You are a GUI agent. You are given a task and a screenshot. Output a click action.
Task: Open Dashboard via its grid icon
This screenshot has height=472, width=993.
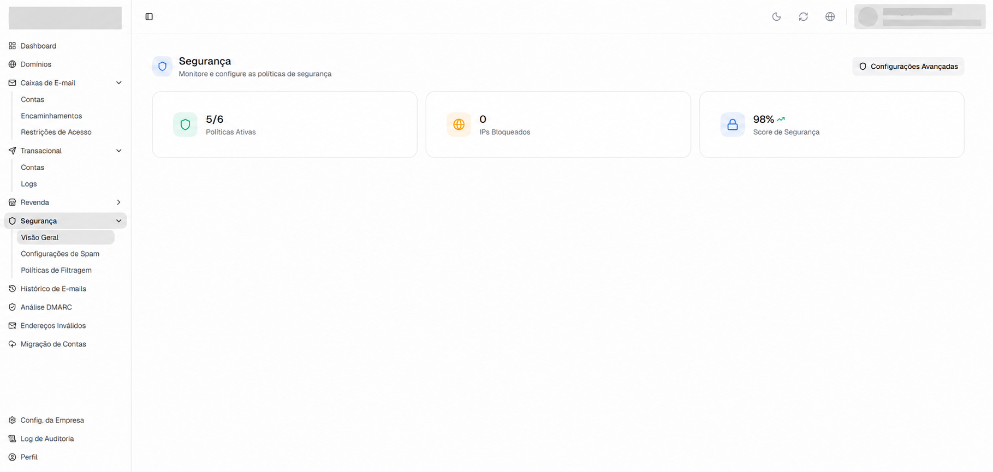point(12,46)
